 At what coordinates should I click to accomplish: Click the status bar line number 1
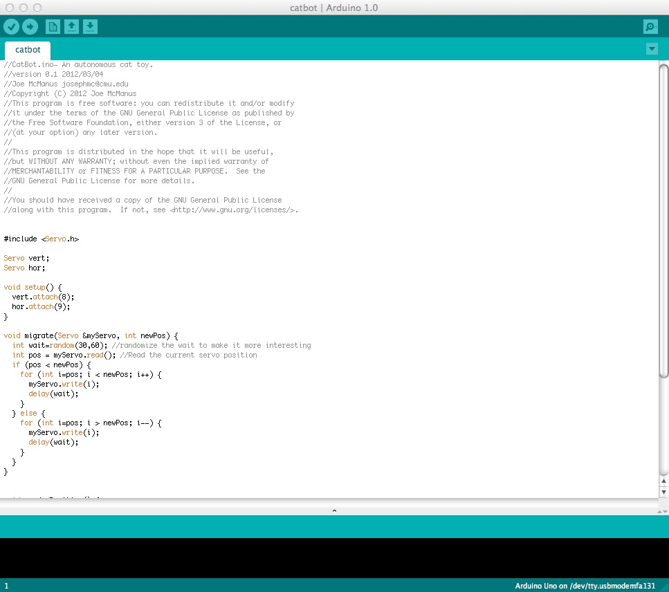6,586
